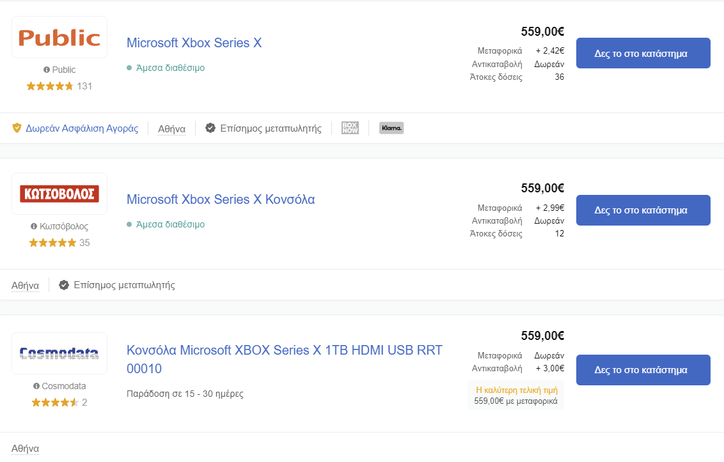Click interest-free installments value 36

click(x=559, y=77)
